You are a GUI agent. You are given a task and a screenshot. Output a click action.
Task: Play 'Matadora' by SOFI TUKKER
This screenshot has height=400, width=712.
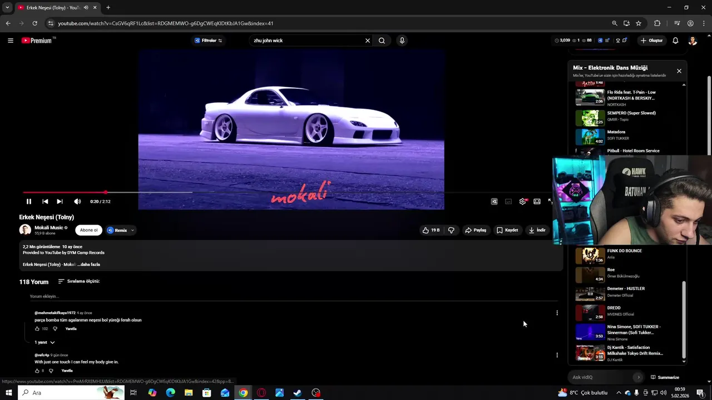click(629, 136)
